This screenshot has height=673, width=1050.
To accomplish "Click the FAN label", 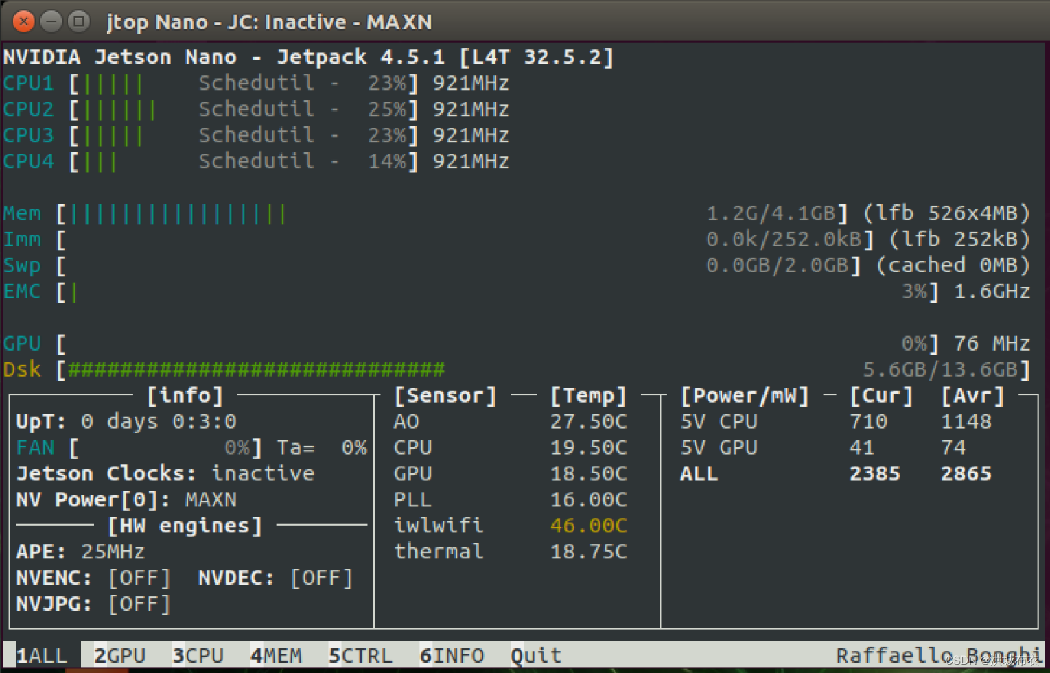I will 35,447.
